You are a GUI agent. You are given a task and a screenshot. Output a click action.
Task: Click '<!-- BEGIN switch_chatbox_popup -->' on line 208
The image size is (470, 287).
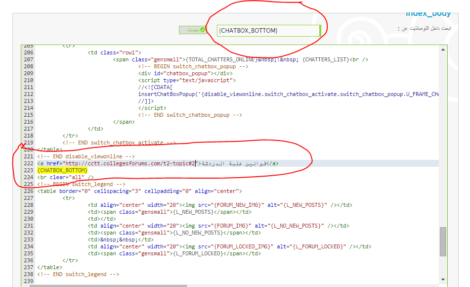pyautogui.click(x=193, y=67)
